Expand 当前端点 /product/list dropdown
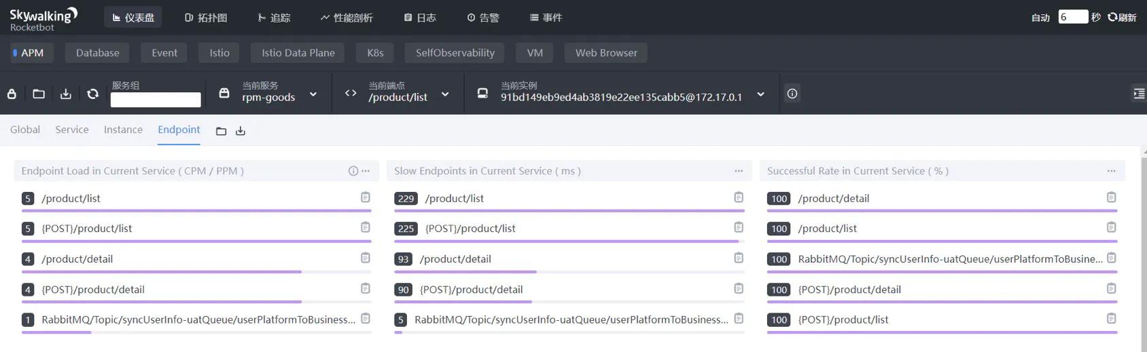 tap(445, 94)
